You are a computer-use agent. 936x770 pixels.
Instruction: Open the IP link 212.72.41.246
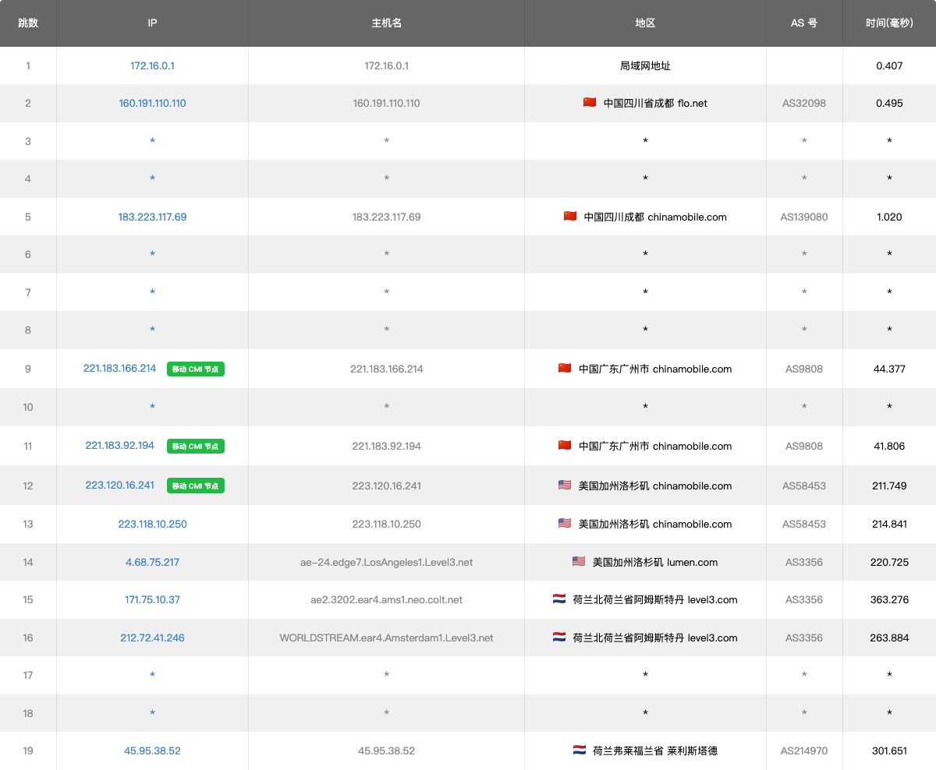tap(152, 638)
